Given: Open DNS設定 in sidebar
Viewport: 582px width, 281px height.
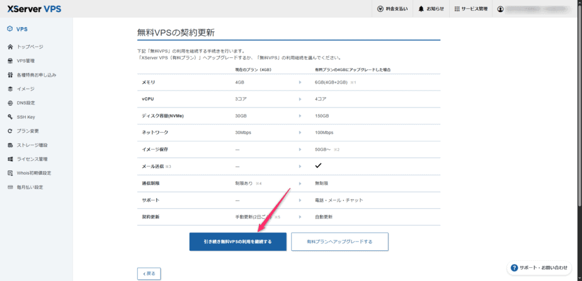Looking at the screenshot, I should coord(26,102).
